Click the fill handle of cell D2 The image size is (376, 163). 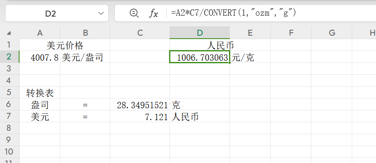point(230,62)
